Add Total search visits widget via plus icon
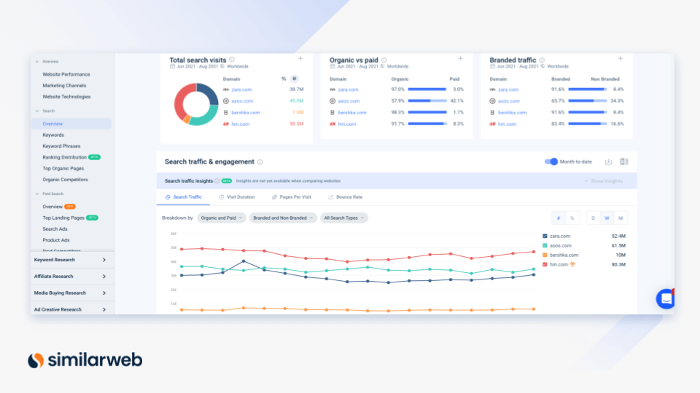Viewport: 700px width, 393px height. click(x=300, y=59)
